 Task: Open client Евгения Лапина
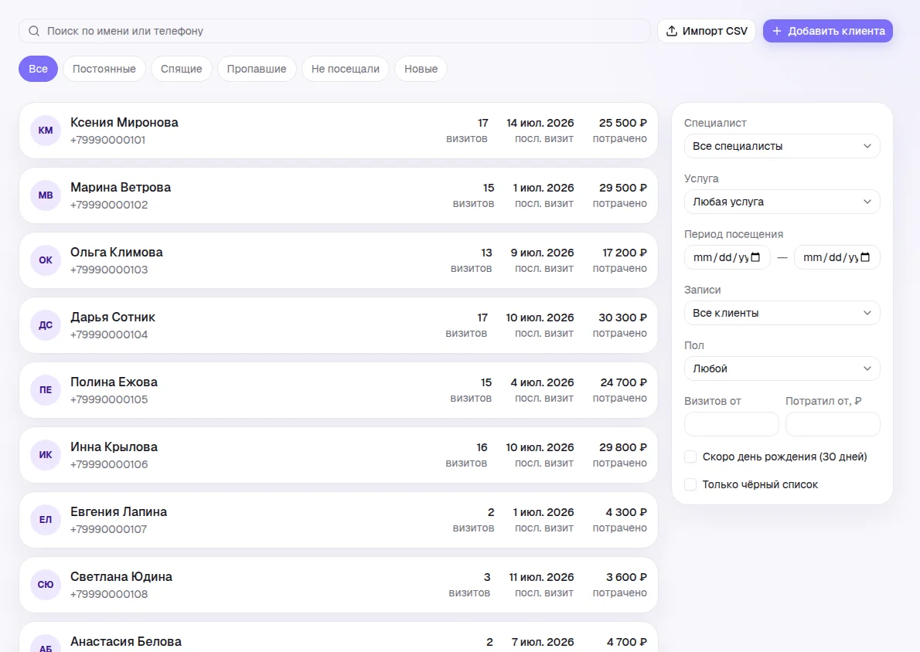pyautogui.click(x=339, y=520)
